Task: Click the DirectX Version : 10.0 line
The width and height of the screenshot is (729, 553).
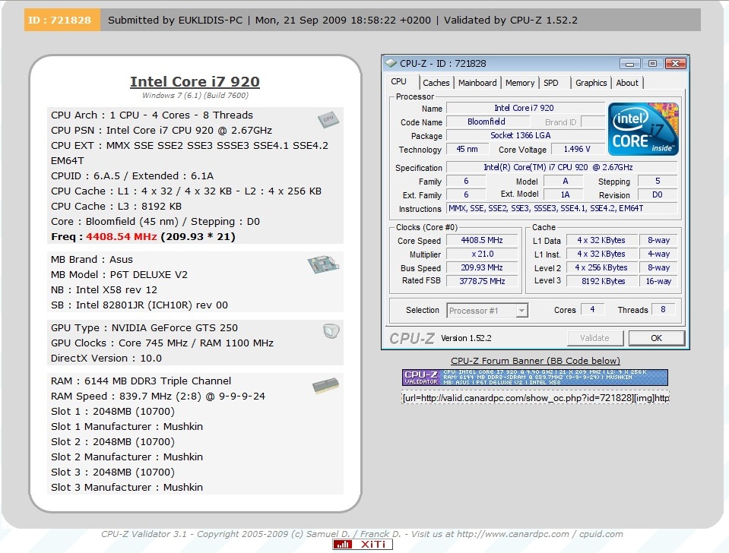Action: coord(106,359)
